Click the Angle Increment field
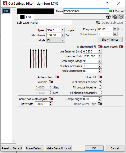 tap(90, 71)
